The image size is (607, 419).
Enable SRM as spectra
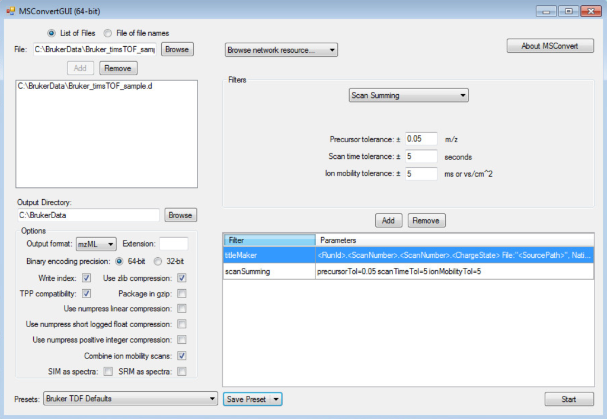pyautogui.click(x=181, y=372)
